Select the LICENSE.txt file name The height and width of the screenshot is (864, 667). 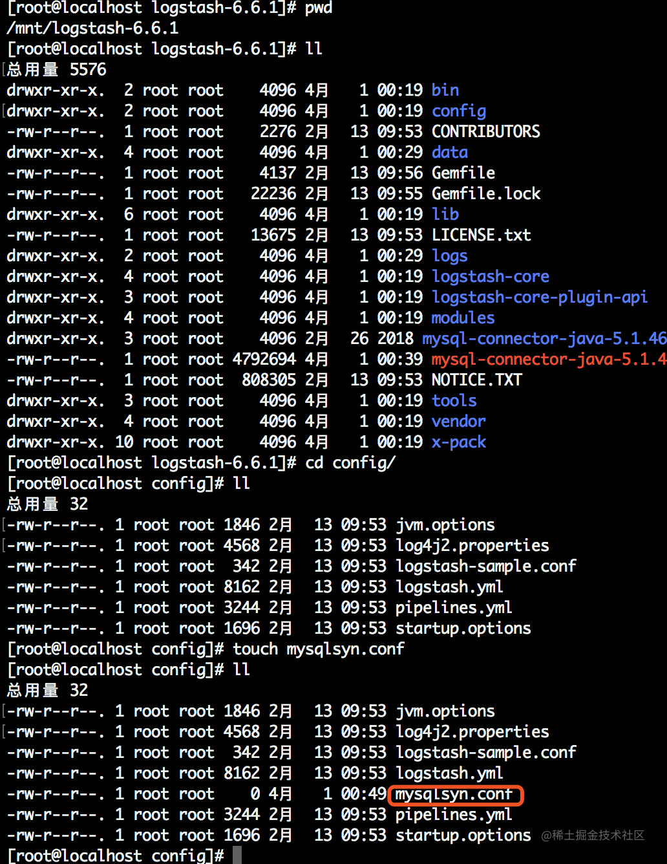point(482,235)
